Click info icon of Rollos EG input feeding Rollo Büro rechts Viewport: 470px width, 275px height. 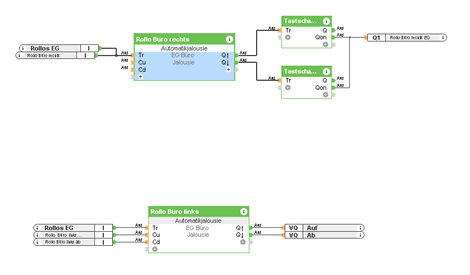[x=23, y=48]
